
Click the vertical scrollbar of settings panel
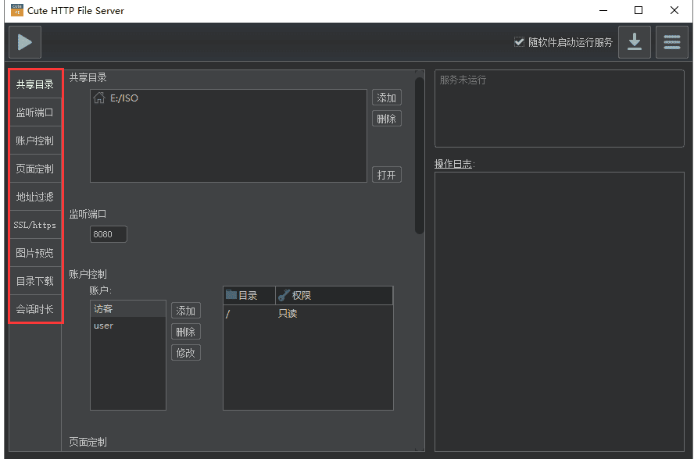click(x=419, y=156)
